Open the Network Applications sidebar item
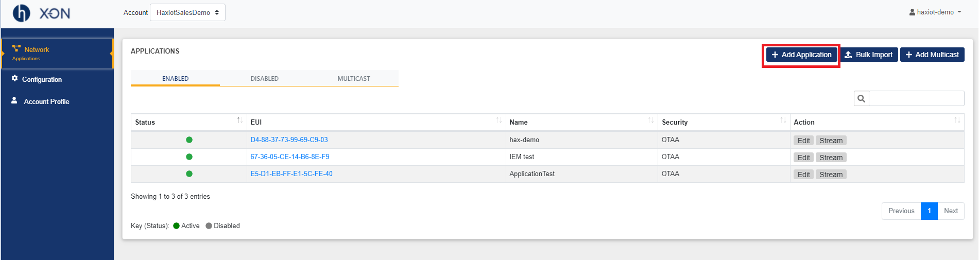Image resolution: width=979 pixels, height=260 pixels. (57, 54)
